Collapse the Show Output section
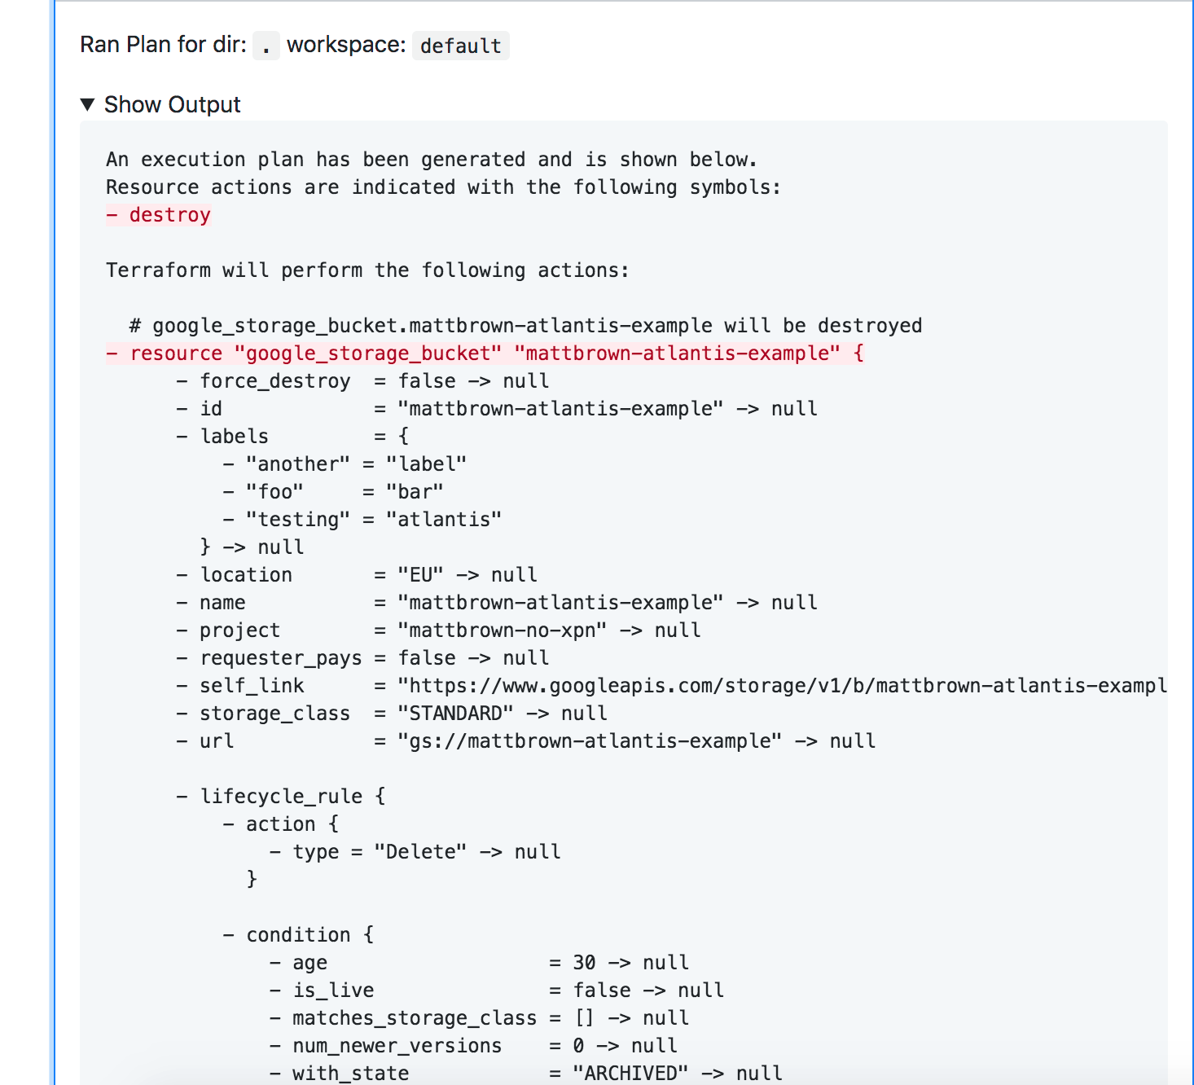Screen dimensions: 1194x1085 tap(171, 104)
